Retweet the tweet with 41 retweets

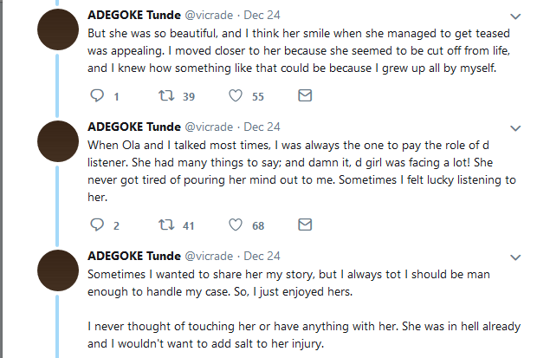(166, 225)
